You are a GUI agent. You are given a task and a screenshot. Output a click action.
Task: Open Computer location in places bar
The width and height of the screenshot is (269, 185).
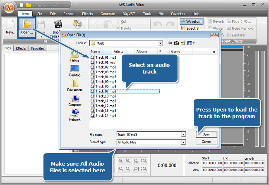(75, 101)
